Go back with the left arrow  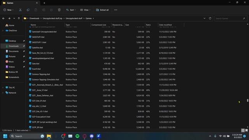[4, 18]
